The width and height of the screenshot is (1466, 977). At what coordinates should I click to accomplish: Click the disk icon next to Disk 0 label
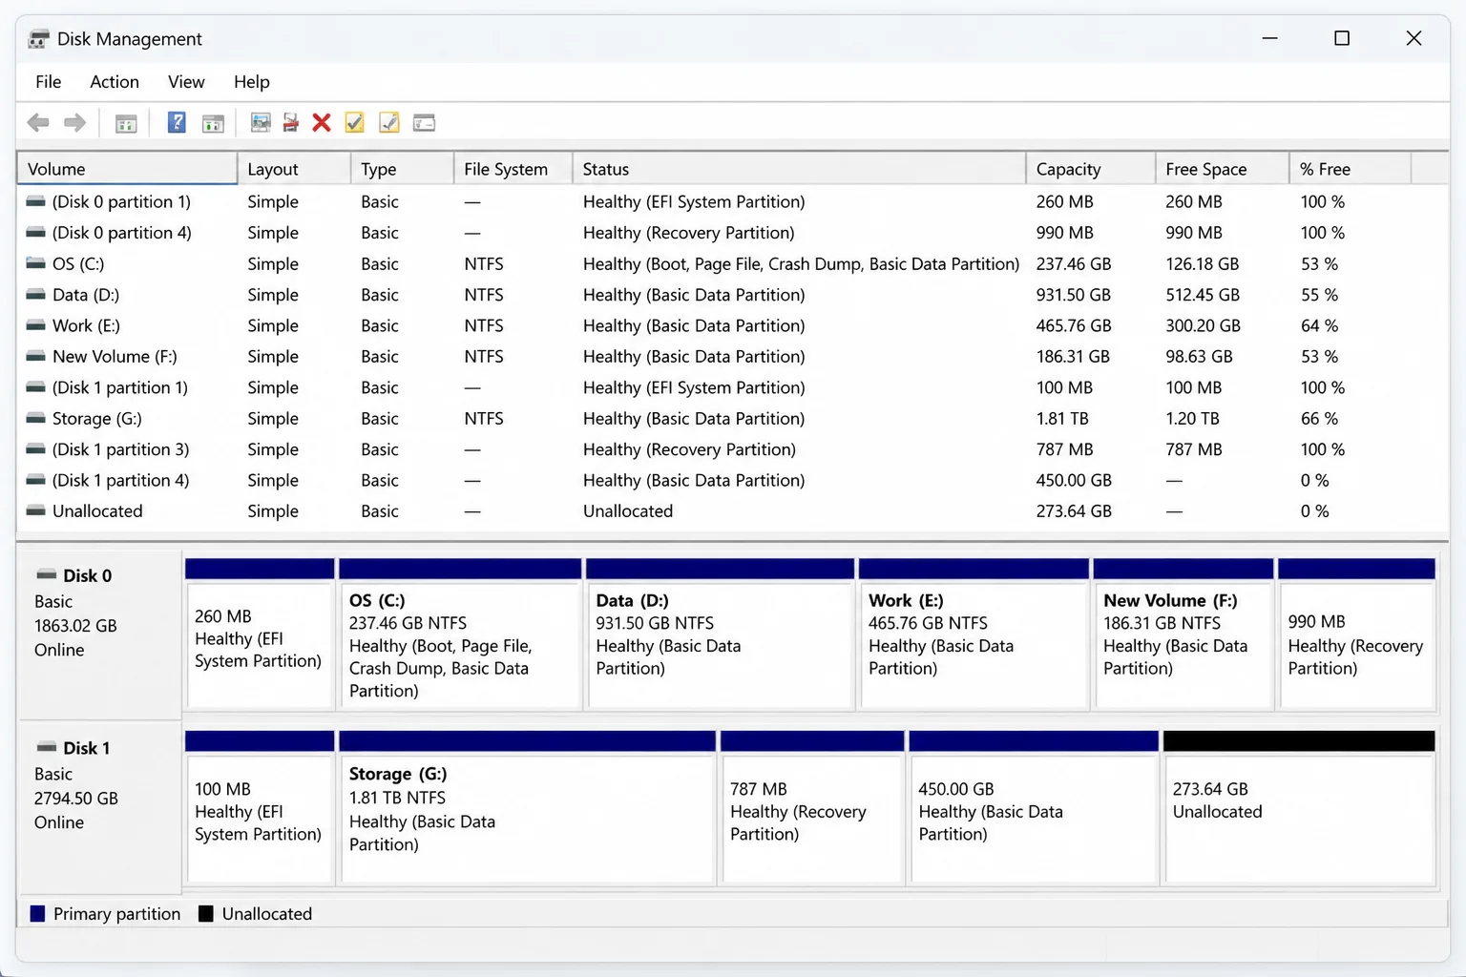coord(46,574)
